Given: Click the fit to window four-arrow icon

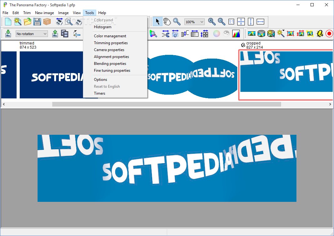Looking at the screenshot, I should [x=241, y=22].
